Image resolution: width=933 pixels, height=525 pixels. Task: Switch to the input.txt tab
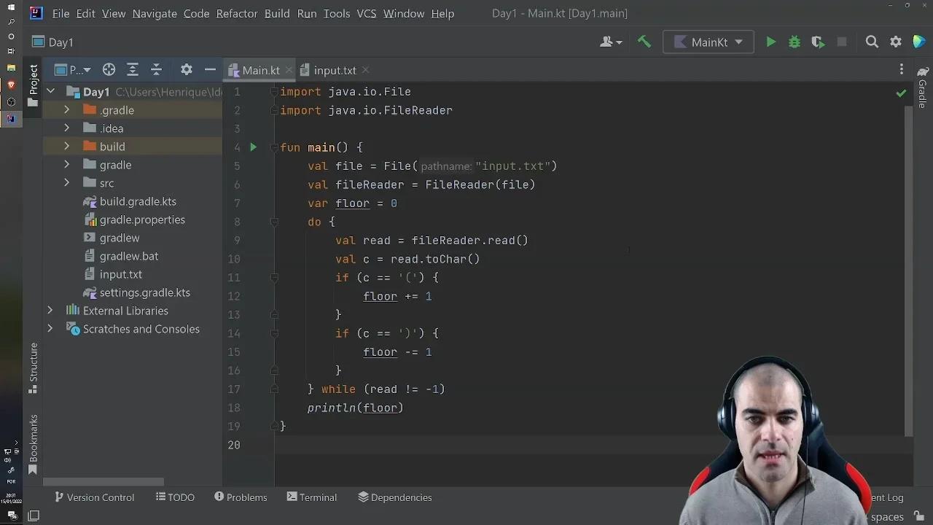tap(335, 69)
